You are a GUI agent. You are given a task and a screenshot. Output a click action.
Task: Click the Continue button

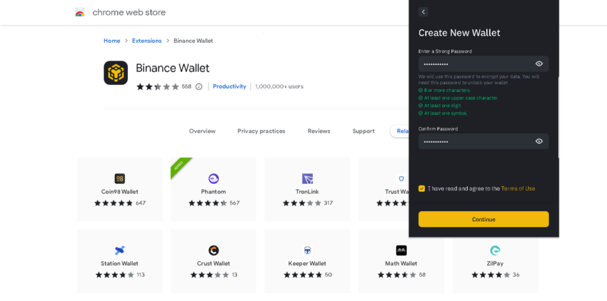coord(484,219)
